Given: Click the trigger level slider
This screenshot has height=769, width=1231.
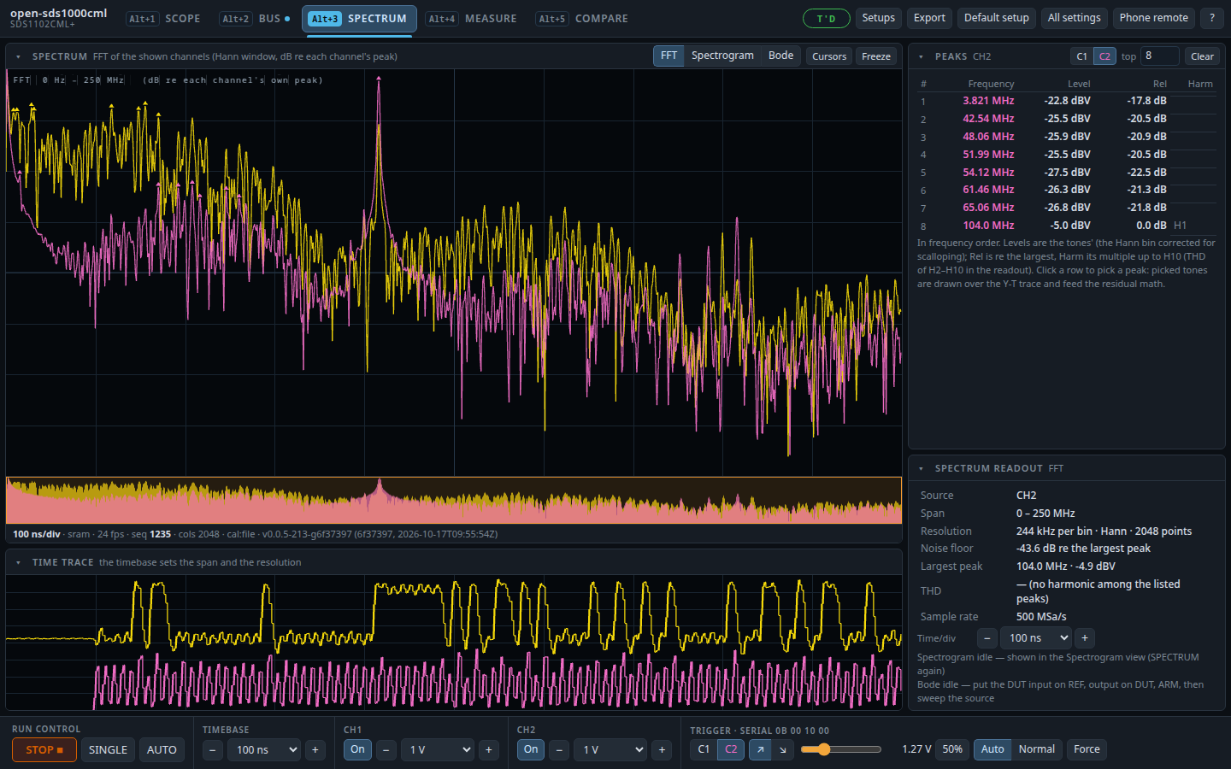Looking at the screenshot, I should (x=841, y=749).
